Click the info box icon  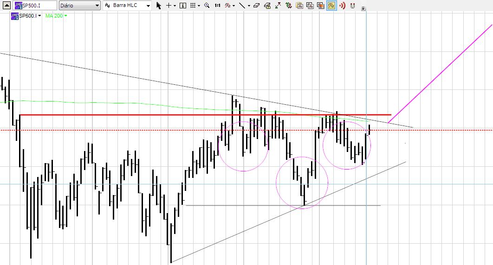point(183,6)
